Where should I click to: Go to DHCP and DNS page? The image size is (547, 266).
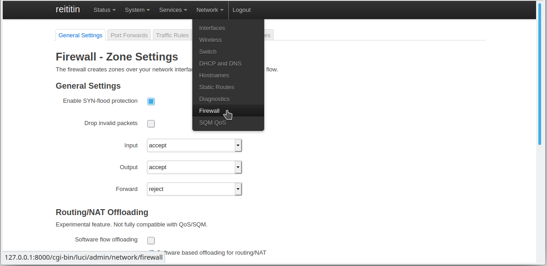pos(220,64)
